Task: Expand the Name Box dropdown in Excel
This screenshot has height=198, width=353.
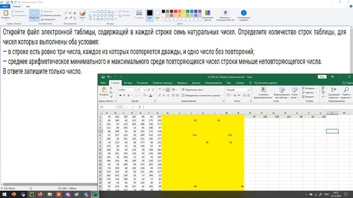Action: click(x=115, y=107)
